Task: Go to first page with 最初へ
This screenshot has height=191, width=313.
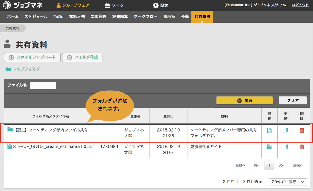Action: pyautogui.click(x=241, y=165)
